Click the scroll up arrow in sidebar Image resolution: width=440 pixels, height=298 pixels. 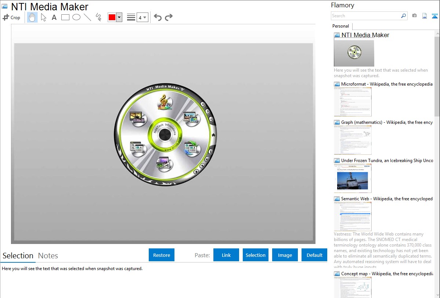437,33
